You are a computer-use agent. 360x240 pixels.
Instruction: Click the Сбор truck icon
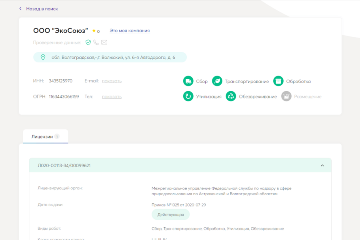(188, 81)
